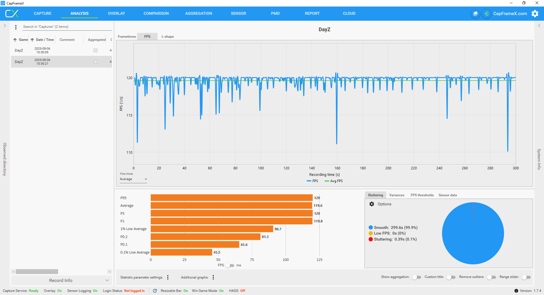Open the Sensor data tab

[x=448, y=195]
